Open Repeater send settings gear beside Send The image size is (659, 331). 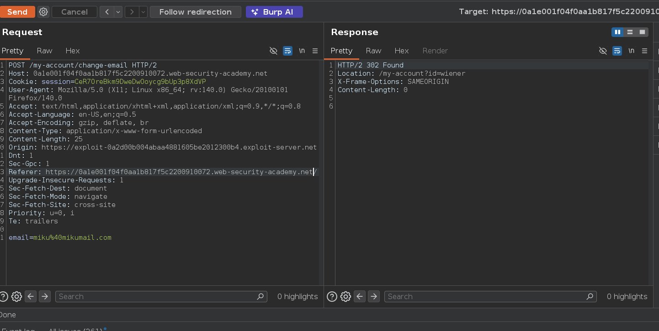43,12
